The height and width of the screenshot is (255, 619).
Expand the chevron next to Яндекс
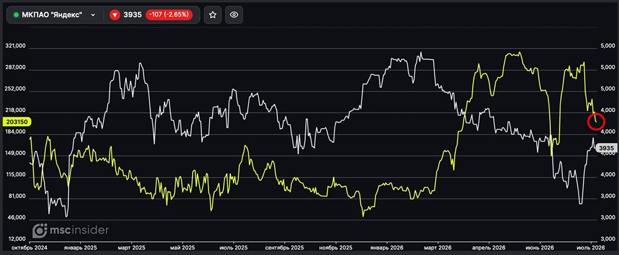point(93,15)
